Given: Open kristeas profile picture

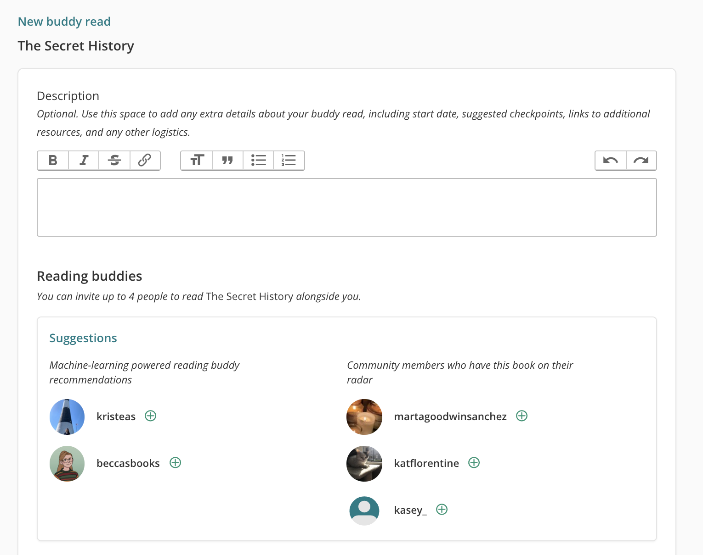Looking at the screenshot, I should [x=67, y=416].
